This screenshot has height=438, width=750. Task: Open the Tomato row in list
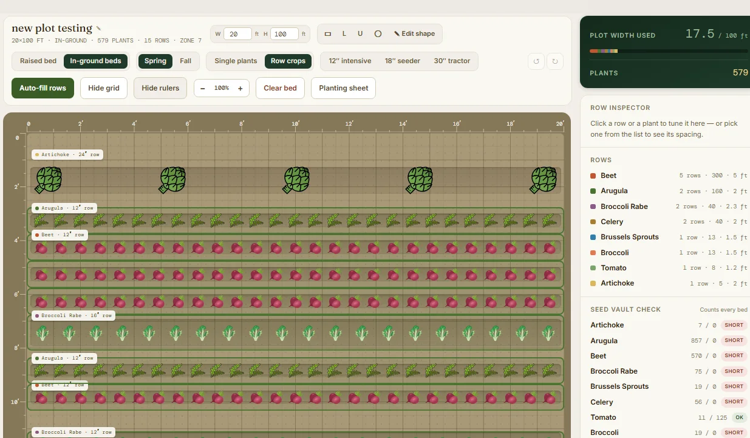click(669, 268)
